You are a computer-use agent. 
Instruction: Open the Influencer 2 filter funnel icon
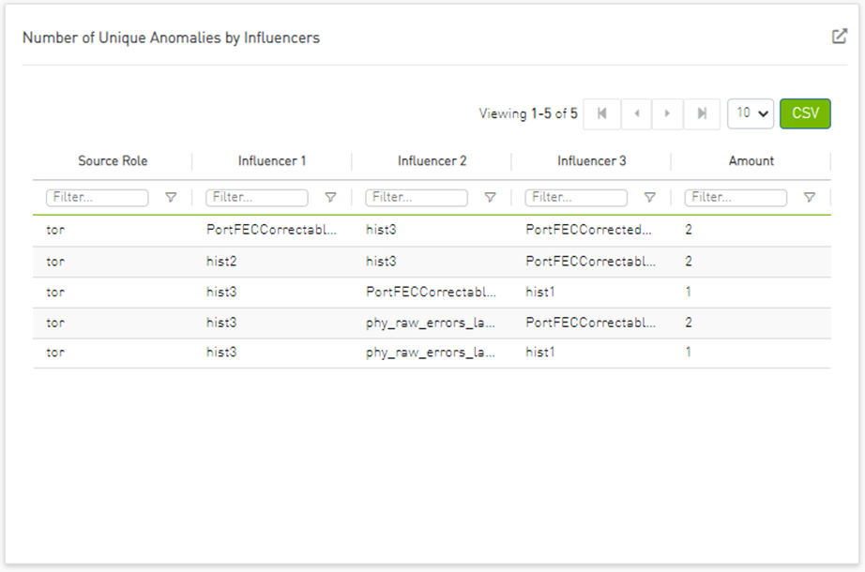(x=490, y=198)
